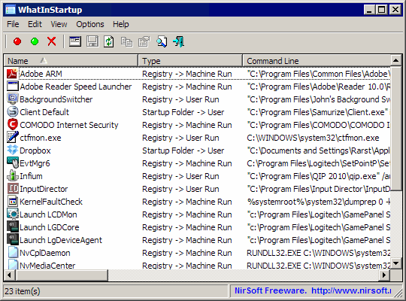Select the EvtMgr6 entry name
The width and height of the screenshot is (406, 301).
(x=35, y=163)
